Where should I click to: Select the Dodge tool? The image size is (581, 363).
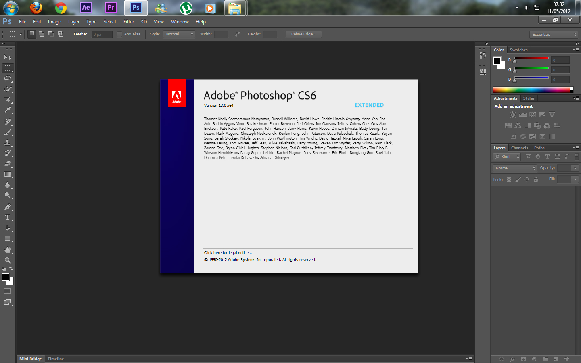(8, 195)
